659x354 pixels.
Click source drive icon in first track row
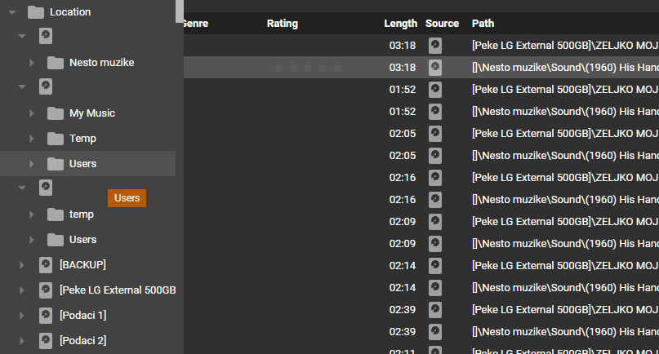[x=435, y=45]
